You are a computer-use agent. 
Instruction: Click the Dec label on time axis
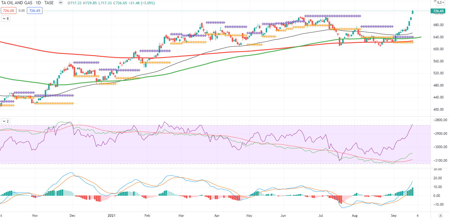(73, 216)
